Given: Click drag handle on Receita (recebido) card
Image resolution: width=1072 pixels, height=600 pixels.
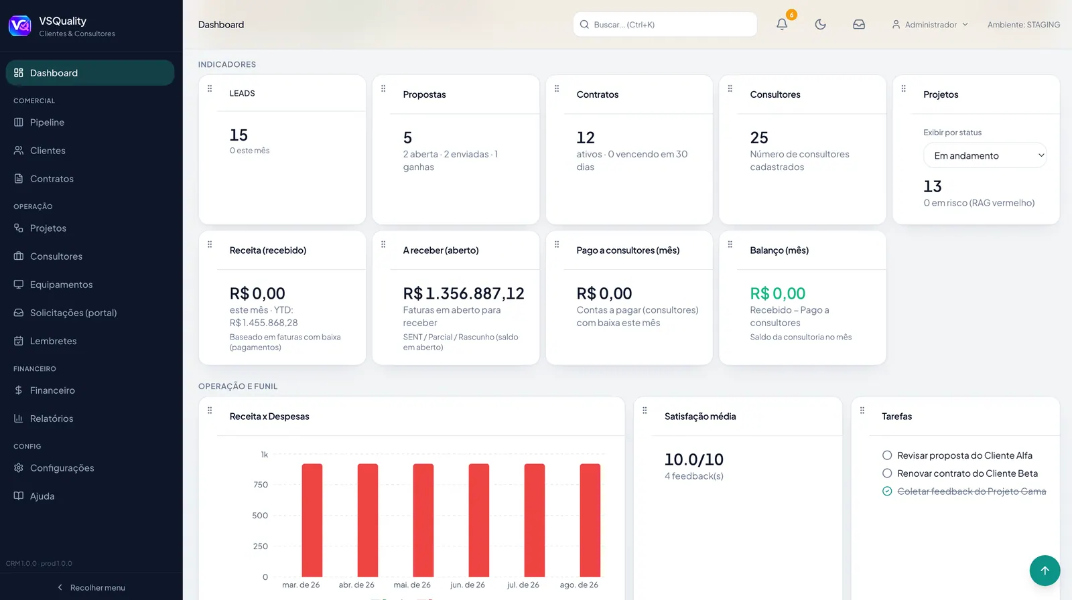Looking at the screenshot, I should 210,244.
